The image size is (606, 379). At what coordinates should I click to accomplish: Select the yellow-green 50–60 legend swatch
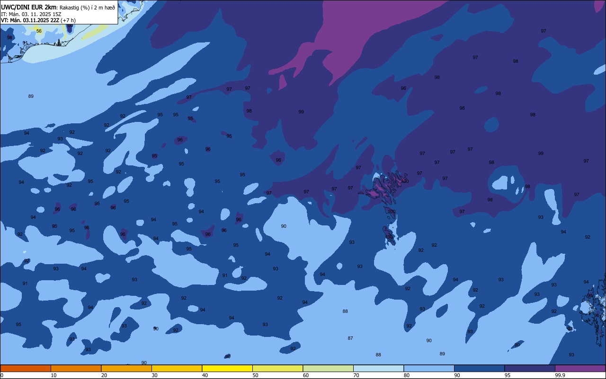click(277, 368)
